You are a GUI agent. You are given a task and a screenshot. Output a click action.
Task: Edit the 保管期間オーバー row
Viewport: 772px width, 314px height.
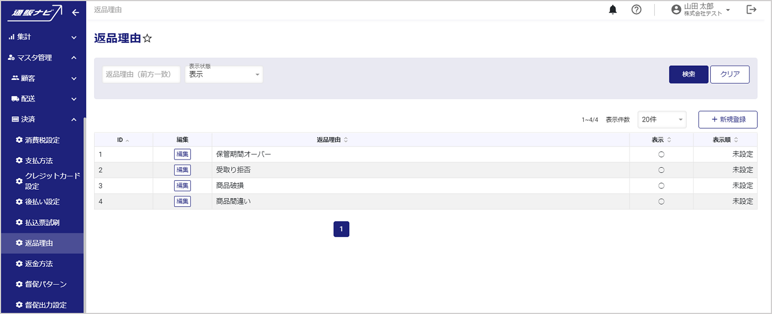coord(182,154)
